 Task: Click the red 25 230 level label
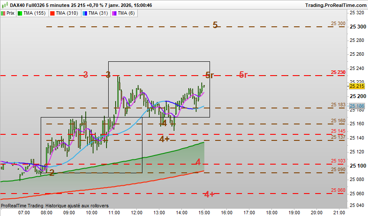[338, 72]
